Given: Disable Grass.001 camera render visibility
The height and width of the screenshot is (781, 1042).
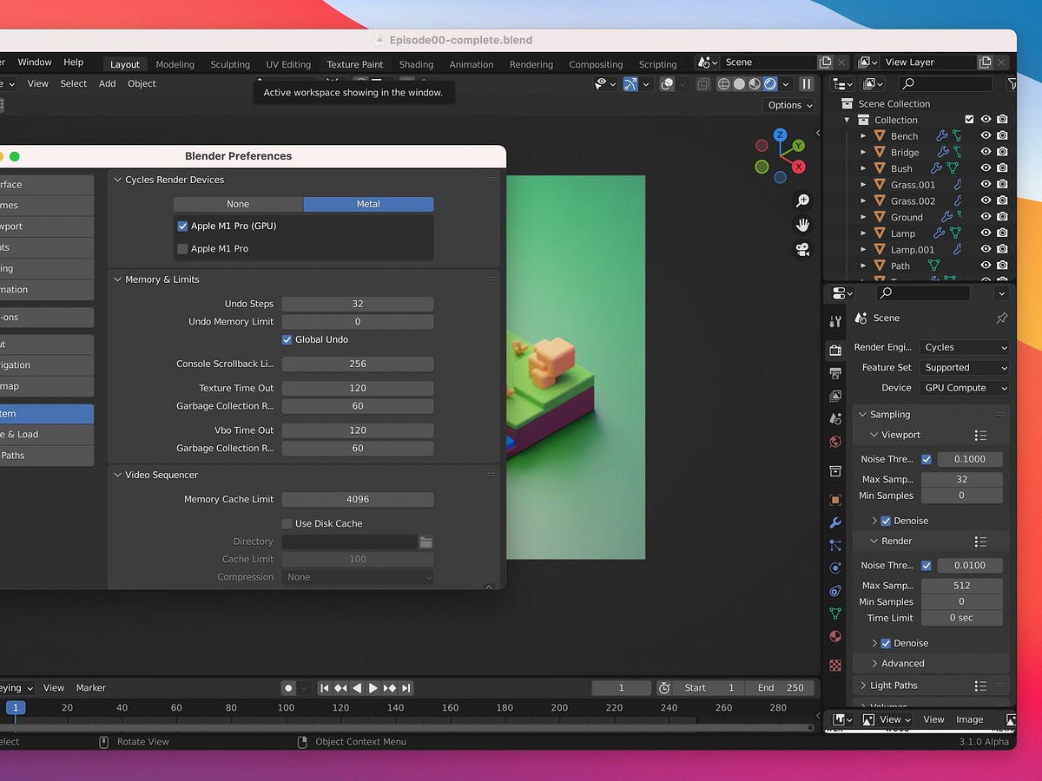Looking at the screenshot, I should pyautogui.click(x=1002, y=184).
